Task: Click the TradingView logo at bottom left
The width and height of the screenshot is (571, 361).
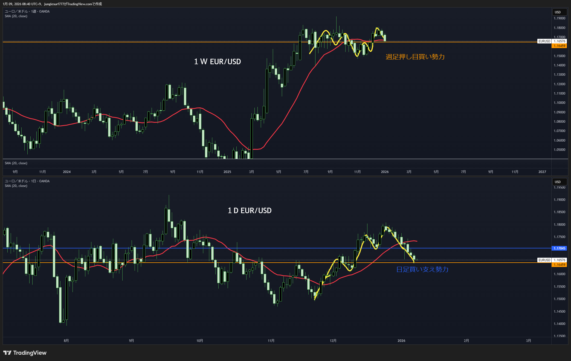Action: [25, 353]
